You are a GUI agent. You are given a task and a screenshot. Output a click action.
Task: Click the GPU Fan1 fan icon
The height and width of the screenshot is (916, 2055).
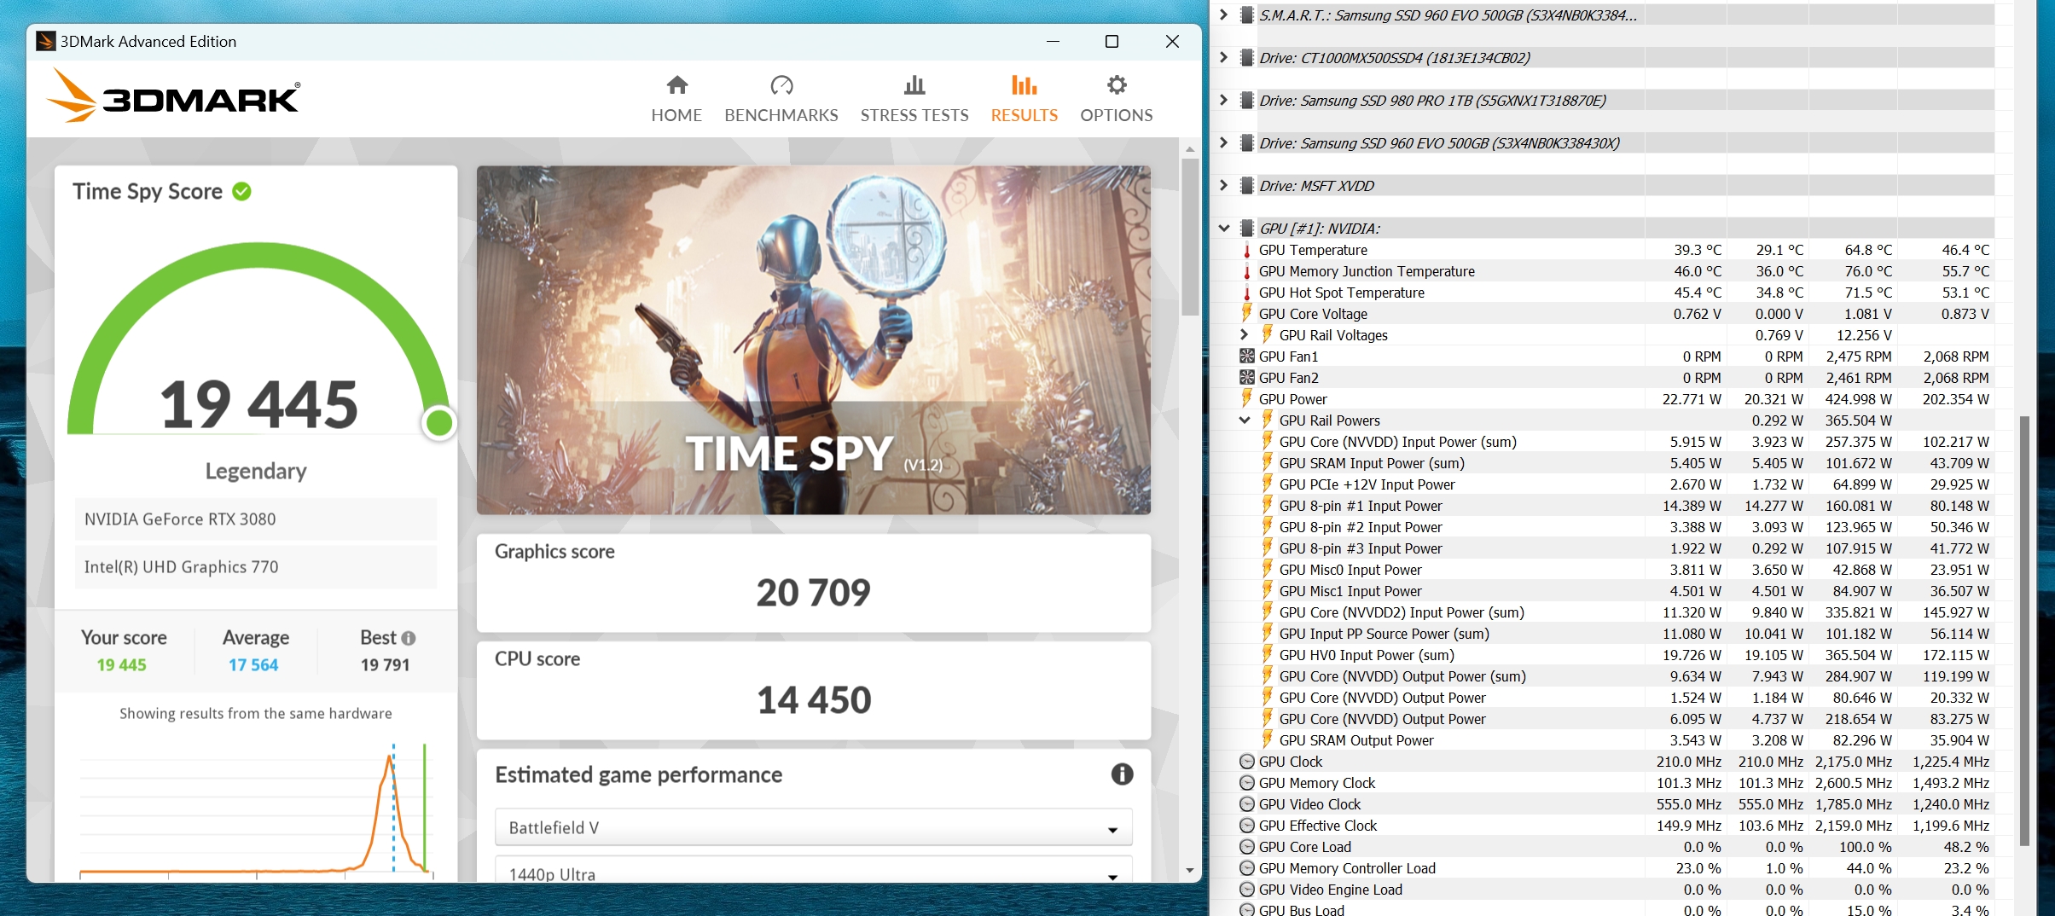1246,357
